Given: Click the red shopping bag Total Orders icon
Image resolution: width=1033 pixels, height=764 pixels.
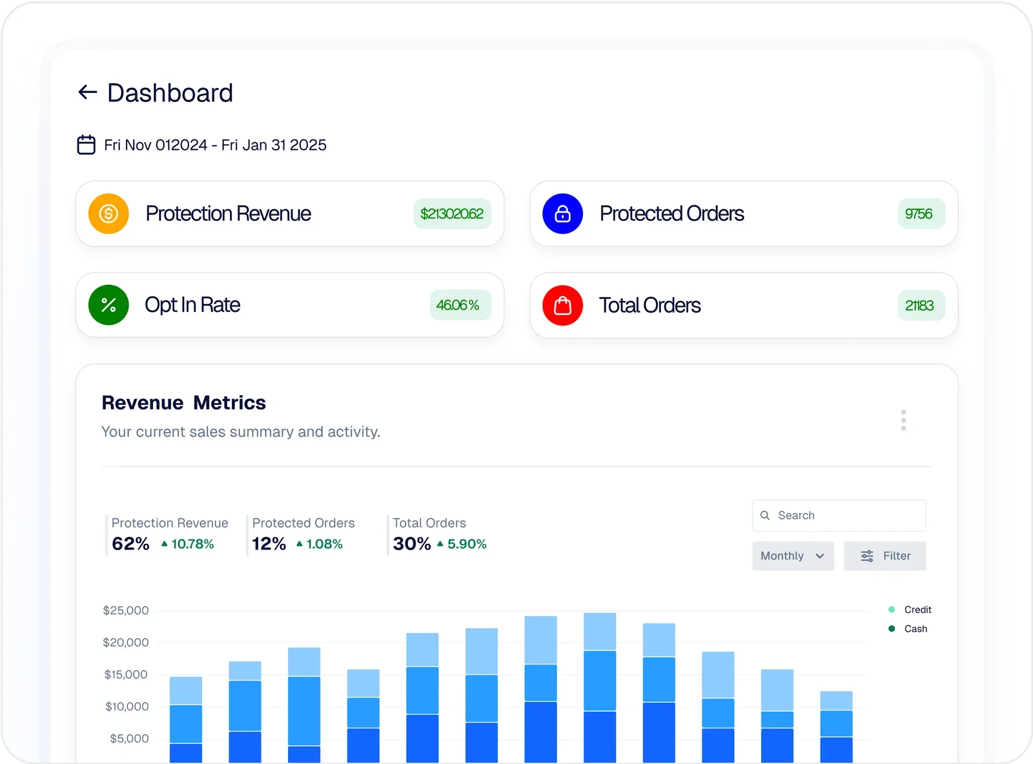Looking at the screenshot, I should (x=562, y=305).
